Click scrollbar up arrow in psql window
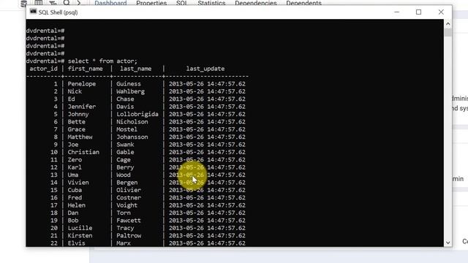Screen dimensions: 468x263 pos(448,23)
